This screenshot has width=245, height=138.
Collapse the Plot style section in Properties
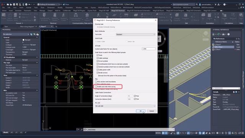37,62
